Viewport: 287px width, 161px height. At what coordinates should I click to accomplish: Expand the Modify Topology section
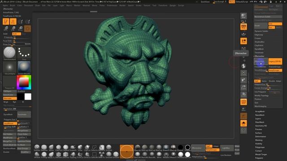pyautogui.click(x=261, y=95)
